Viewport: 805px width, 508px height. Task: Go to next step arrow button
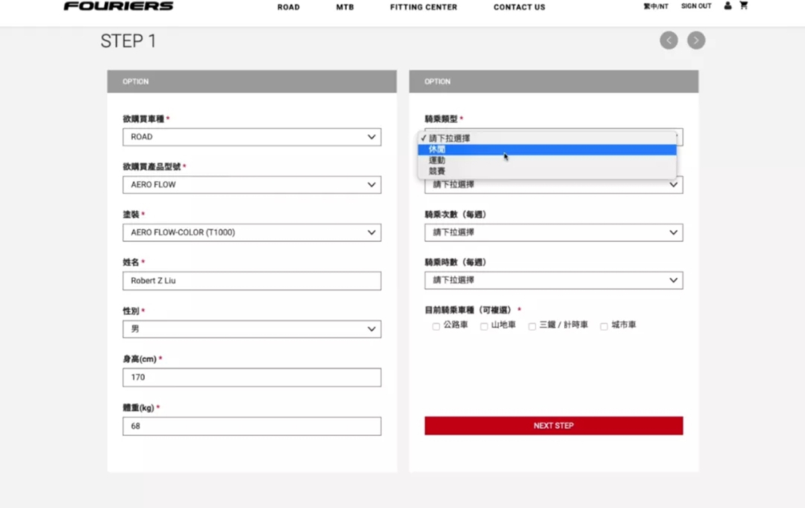[x=696, y=40]
